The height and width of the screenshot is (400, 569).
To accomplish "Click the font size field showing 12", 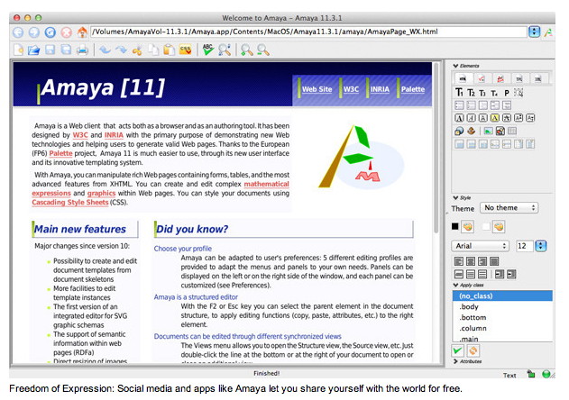I will point(524,246).
